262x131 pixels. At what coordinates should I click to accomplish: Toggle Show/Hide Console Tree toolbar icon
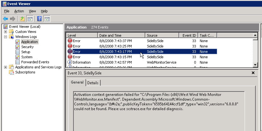pyautogui.click(x=30, y=19)
